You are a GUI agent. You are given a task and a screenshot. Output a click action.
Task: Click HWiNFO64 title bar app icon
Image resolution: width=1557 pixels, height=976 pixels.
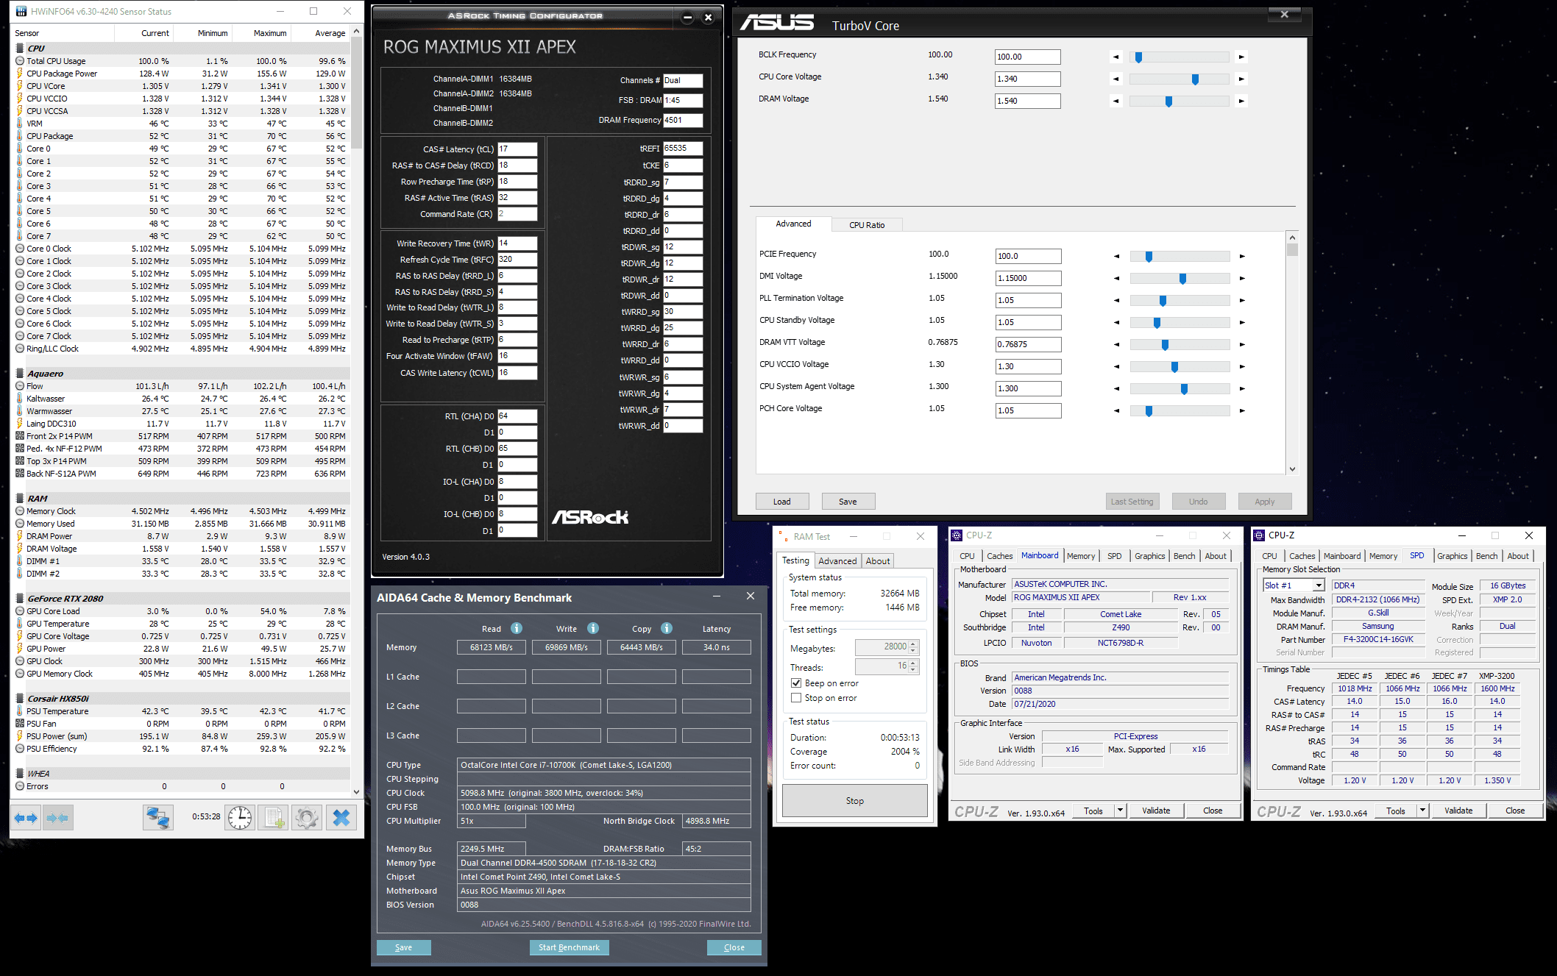coord(21,11)
